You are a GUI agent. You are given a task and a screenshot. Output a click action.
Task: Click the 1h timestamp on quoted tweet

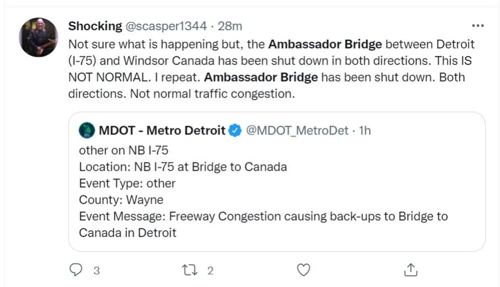tap(365, 131)
